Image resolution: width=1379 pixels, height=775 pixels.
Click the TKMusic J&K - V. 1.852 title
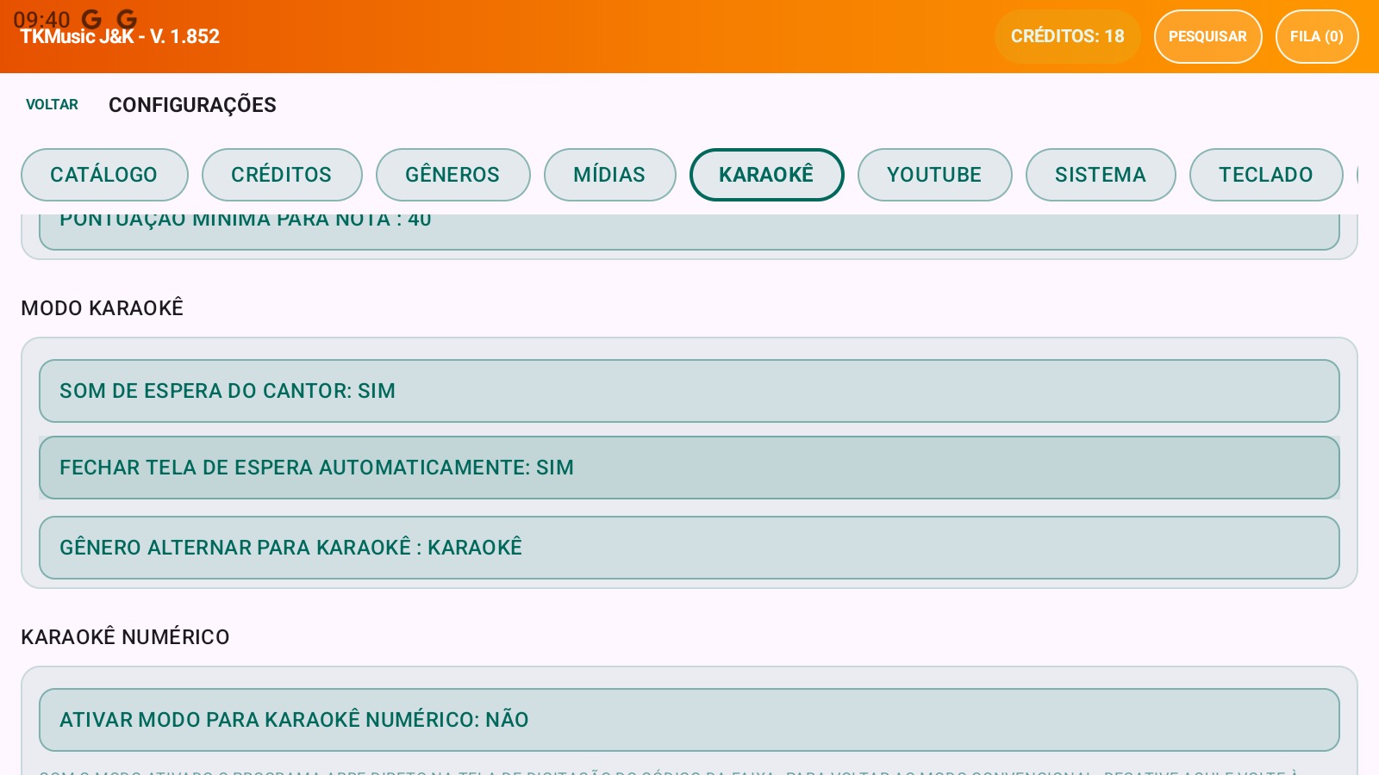click(120, 37)
